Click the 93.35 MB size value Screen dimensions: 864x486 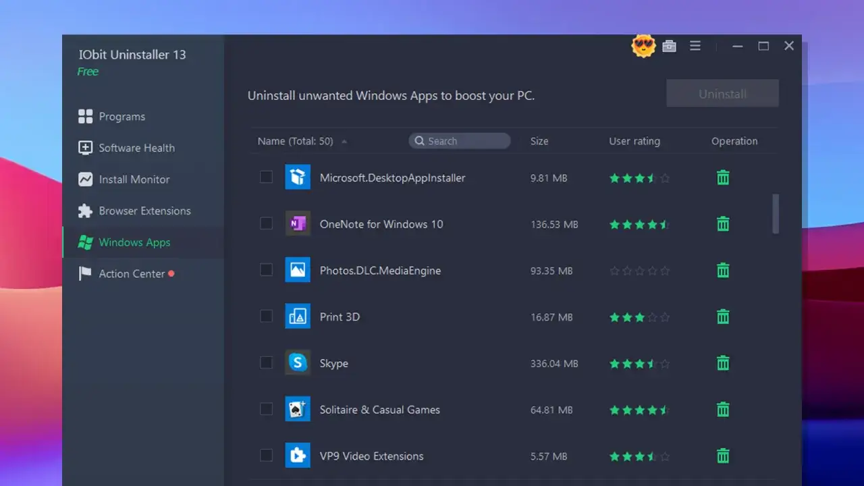point(551,271)
